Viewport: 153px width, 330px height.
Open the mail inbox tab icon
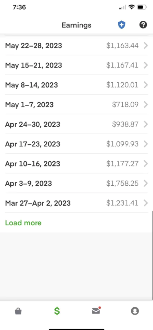pos(96,311)
